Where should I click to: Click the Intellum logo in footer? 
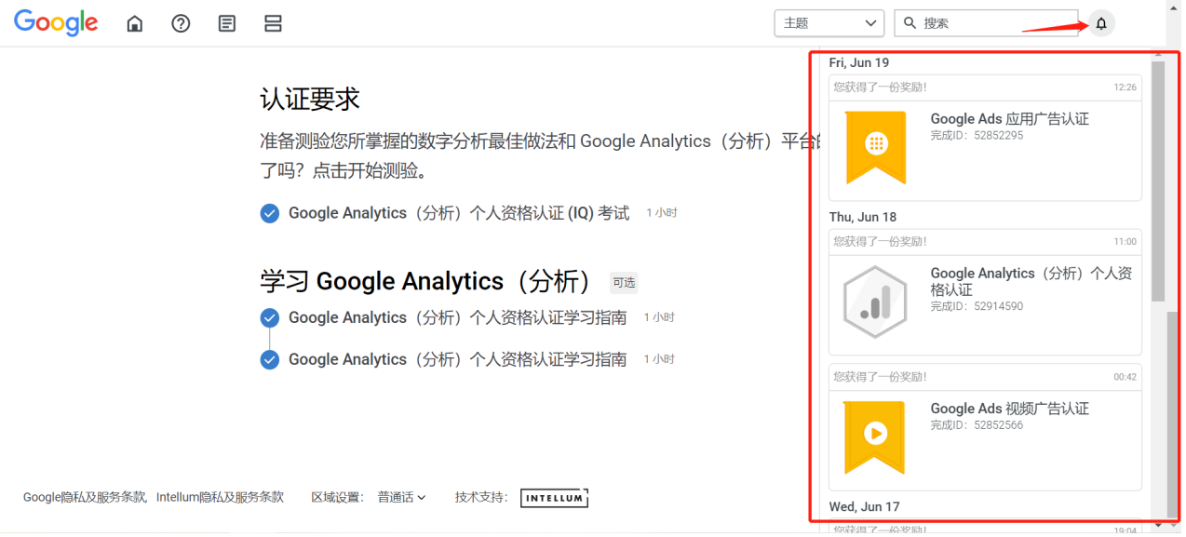coord(554,498)
